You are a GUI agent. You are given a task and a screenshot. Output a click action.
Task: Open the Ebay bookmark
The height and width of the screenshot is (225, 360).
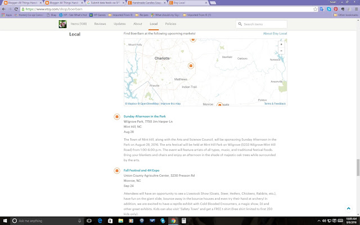(x=52, y=15)
